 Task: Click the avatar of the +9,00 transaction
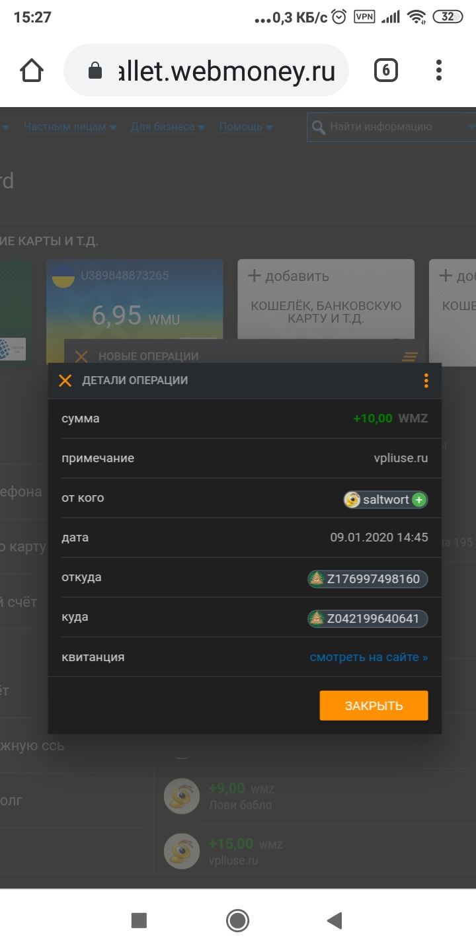182,796
